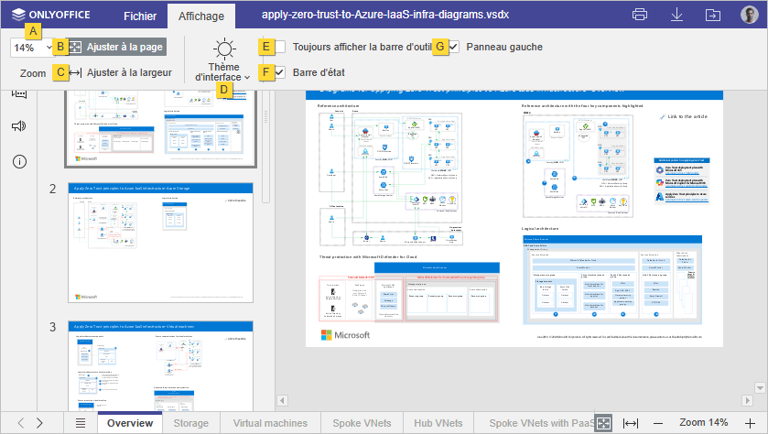Switch to the Storage sheet tab
The image size is (768, 434).
point(191,423)
